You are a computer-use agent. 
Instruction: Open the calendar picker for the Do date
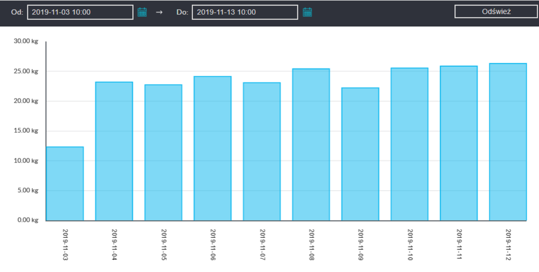(x=307, y=12)
